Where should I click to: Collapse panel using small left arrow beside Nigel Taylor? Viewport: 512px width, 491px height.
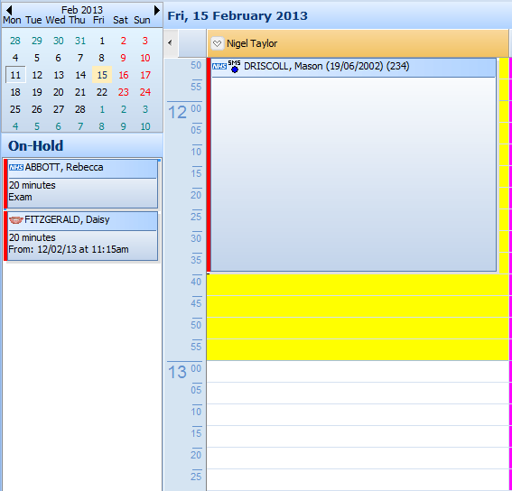click(170, 42)
